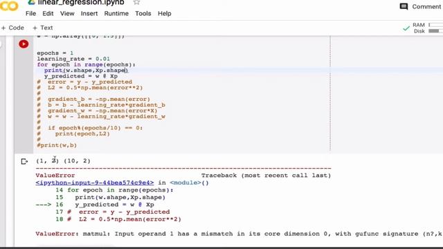Screen dimensions: 443x249
Task: Open the Edit menu
Action: pyautogui.click(x=48, y=14)
